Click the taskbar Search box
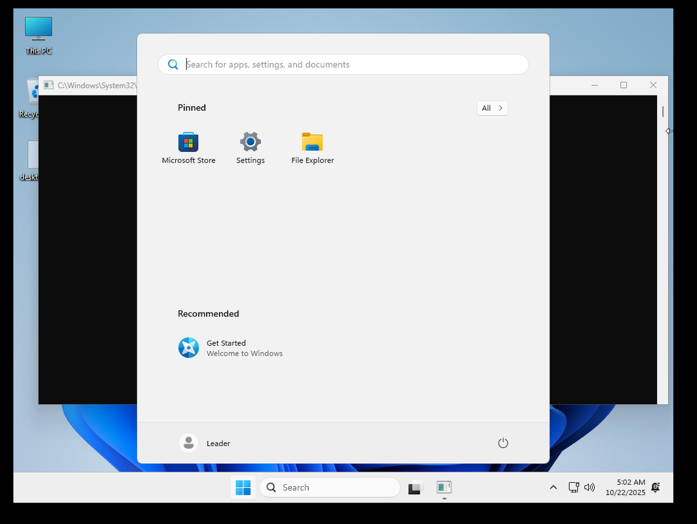The width and height of the screenshot is (697, 524). coord(329,487)
